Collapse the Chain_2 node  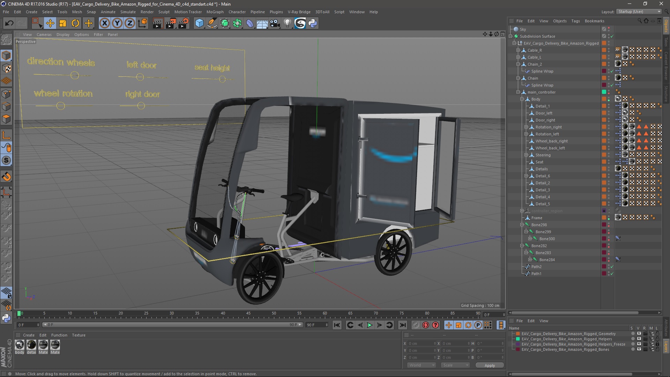click(x=518, y=64)
